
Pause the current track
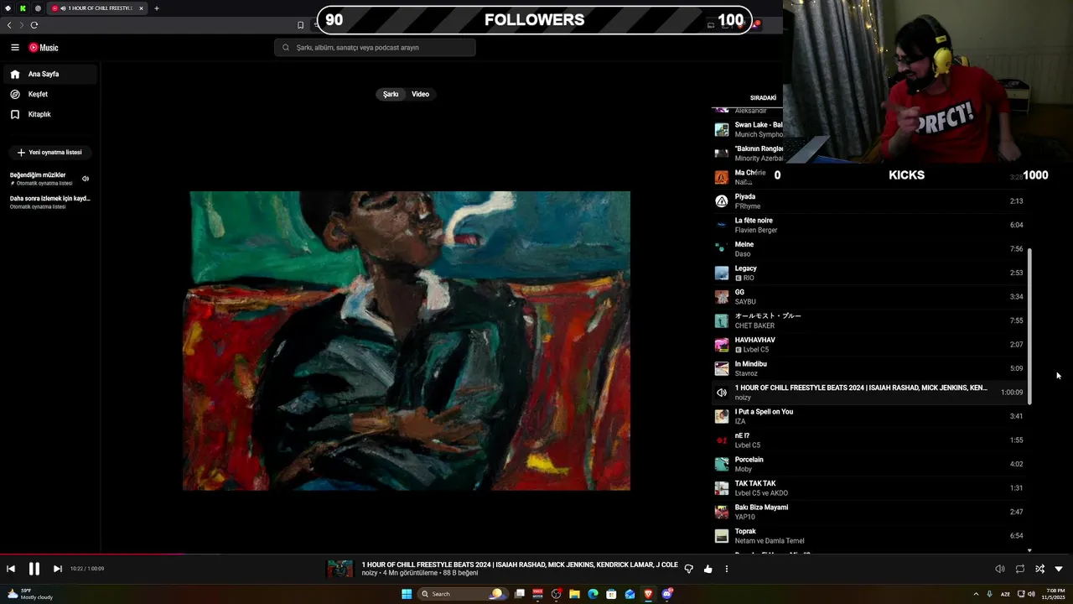pos(34,569)
